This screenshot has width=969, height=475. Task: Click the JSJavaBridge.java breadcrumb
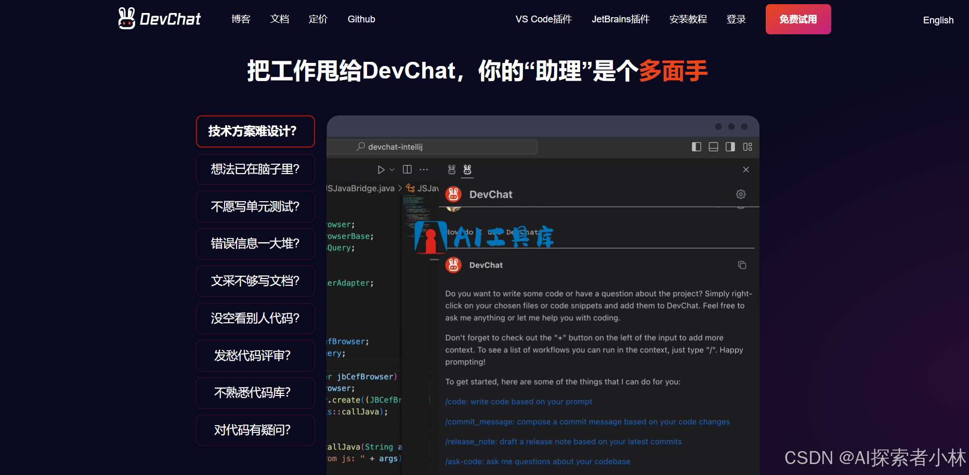tap(361, 188)
